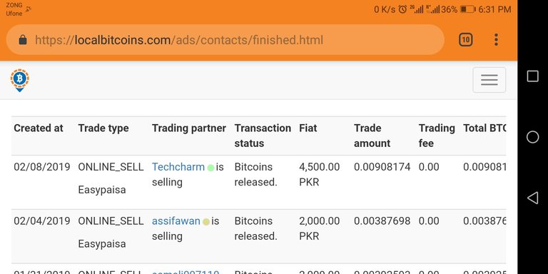This screenshot has height=274, width=548.
Task: Tap the Android recent apps square button
Action: pyautogui.click(x=532, y=76)
